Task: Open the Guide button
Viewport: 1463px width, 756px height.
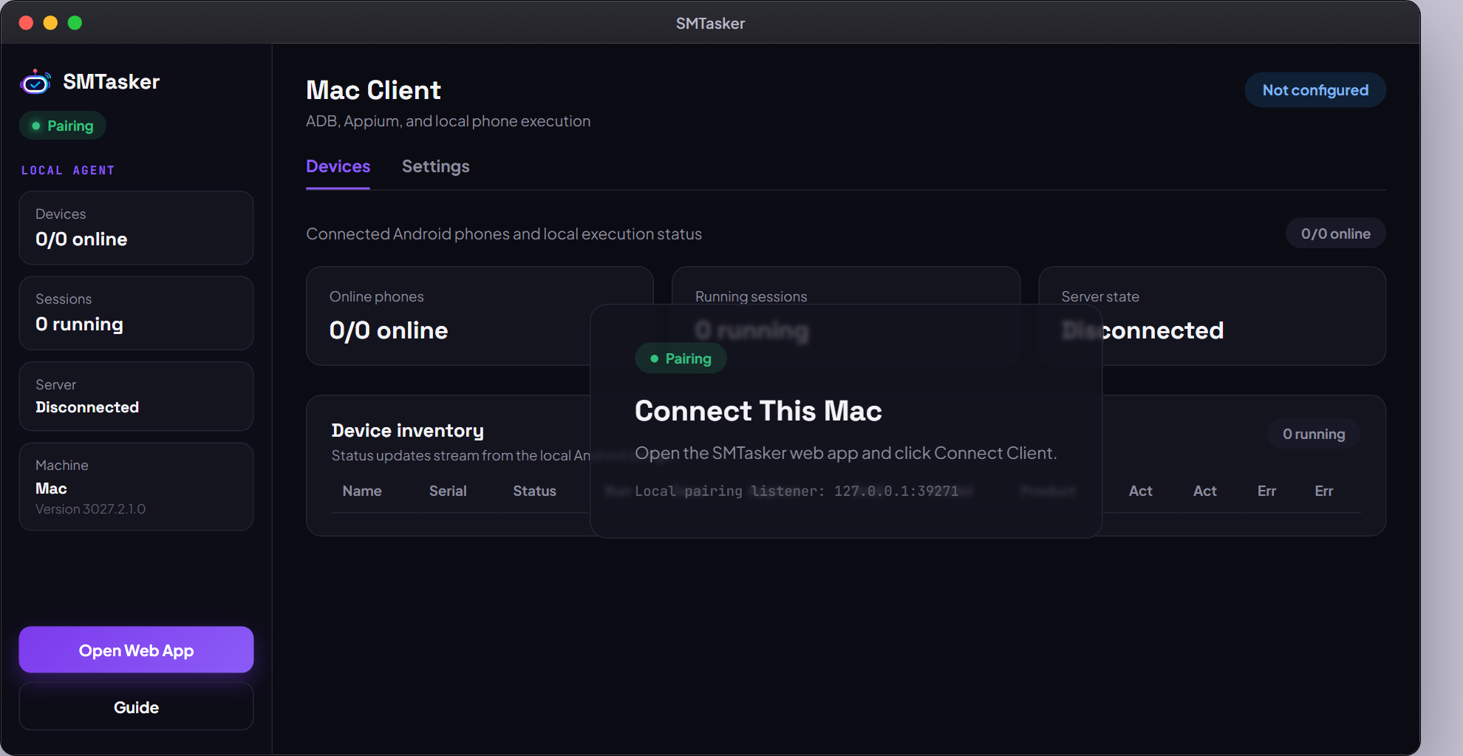Action: [136, 707]
